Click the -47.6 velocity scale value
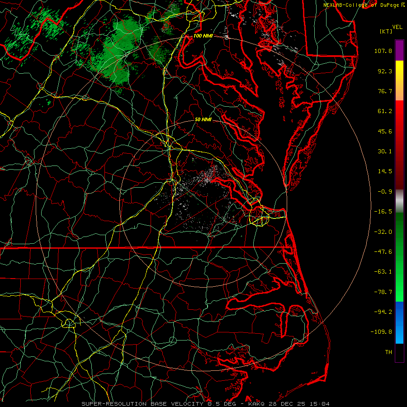The image size is (407, 407). (x=383, y=252)
